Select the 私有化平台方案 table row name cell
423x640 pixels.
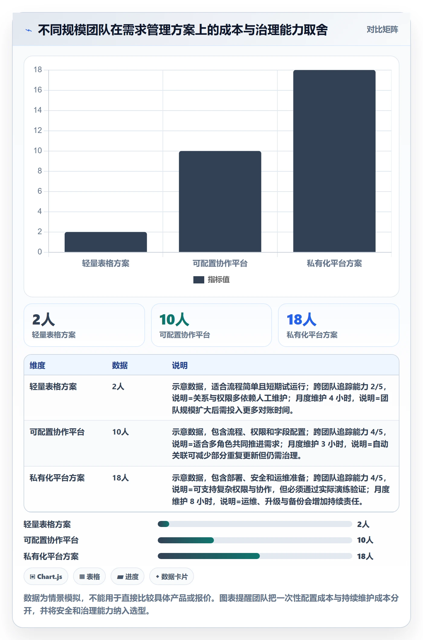[57, 478]
